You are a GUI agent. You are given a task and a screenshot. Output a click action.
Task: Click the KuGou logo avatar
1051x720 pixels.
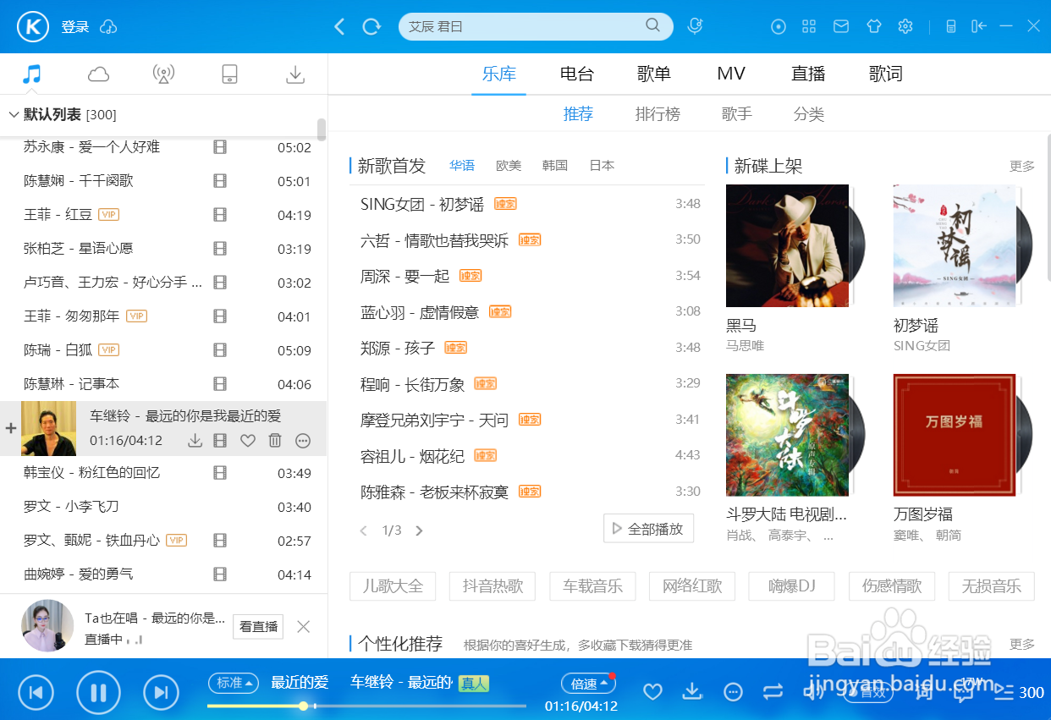[x=34, y=26]
